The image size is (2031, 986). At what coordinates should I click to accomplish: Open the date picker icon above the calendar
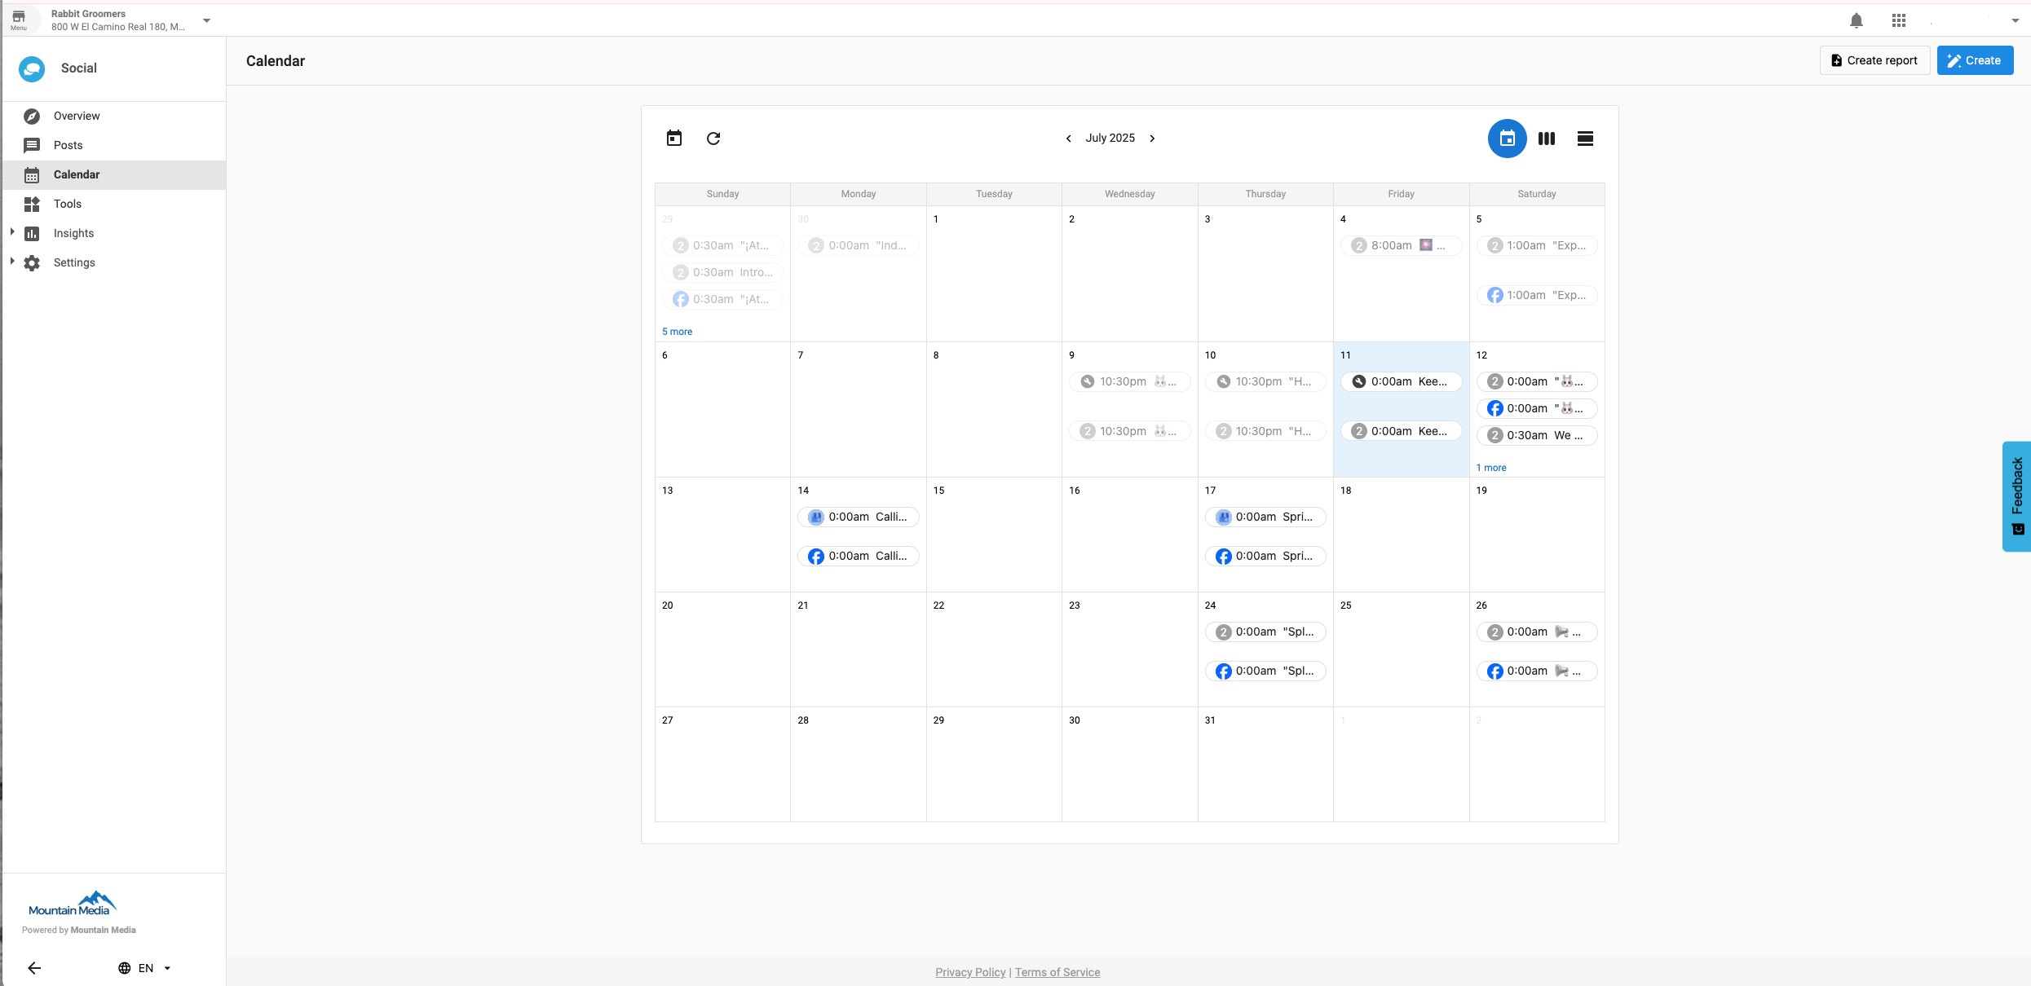(x=674, y=138)
